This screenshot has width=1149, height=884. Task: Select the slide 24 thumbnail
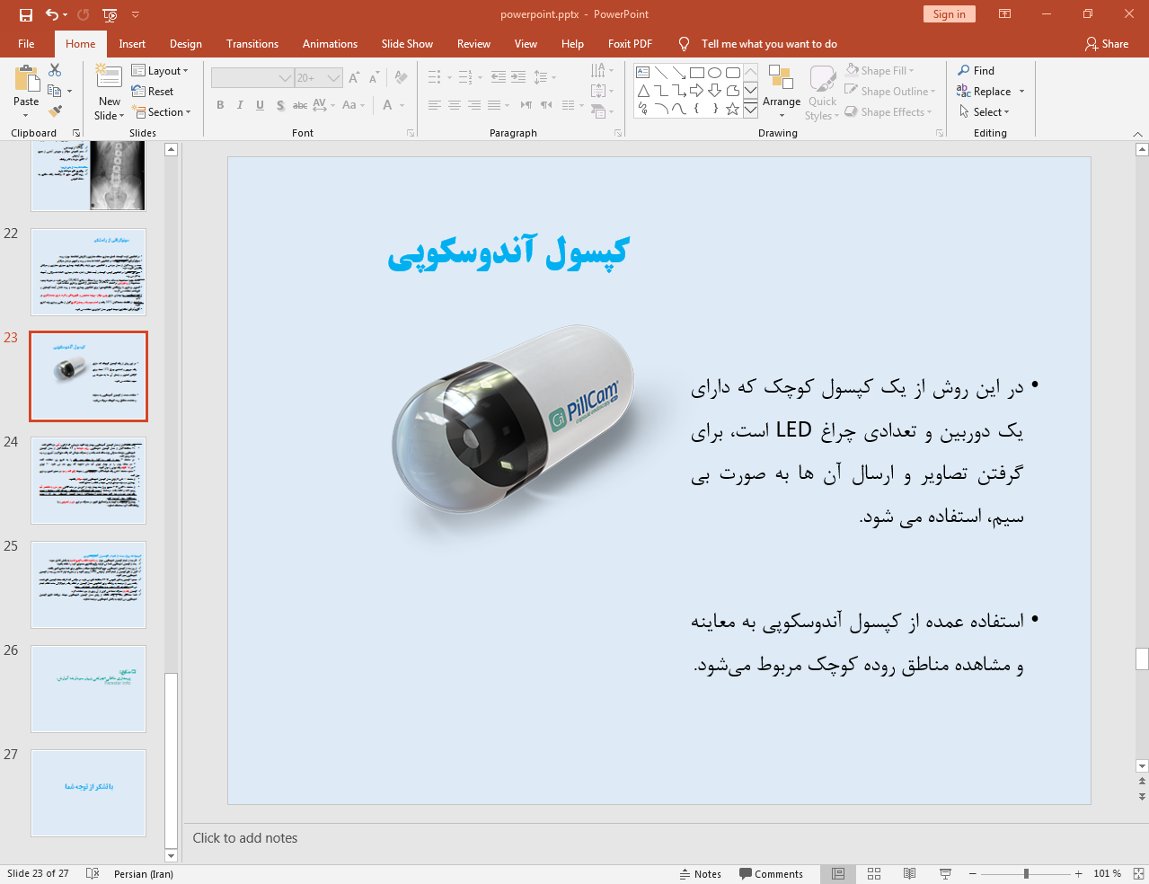click(x=88, y=481)
